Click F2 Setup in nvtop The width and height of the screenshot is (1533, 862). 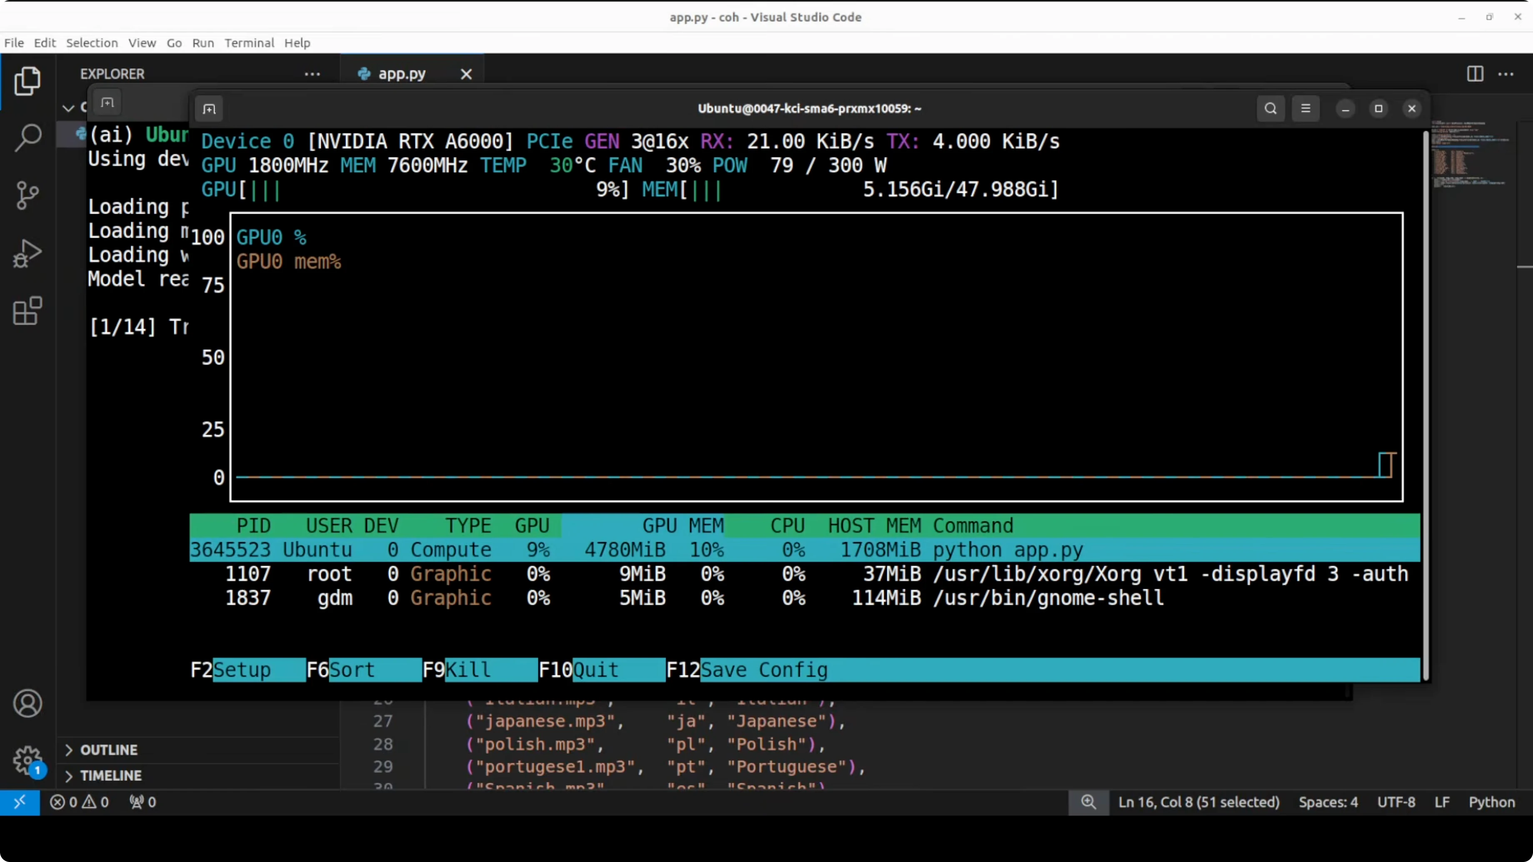coord(242,670)
